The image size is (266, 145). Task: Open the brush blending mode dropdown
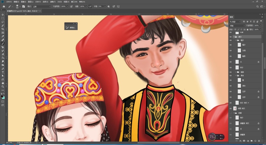click(x=42, y=6)
